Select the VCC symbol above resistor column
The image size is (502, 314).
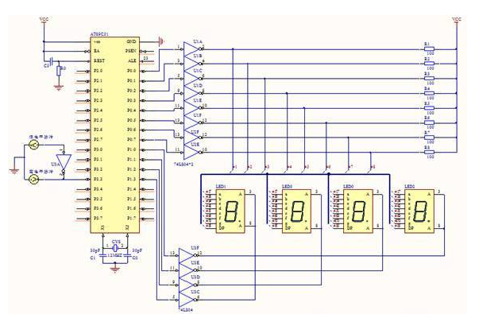pos(457,20)
